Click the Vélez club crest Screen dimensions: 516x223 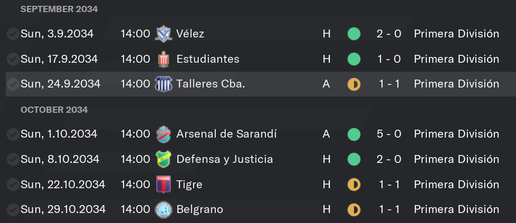(x=163, y=34)
